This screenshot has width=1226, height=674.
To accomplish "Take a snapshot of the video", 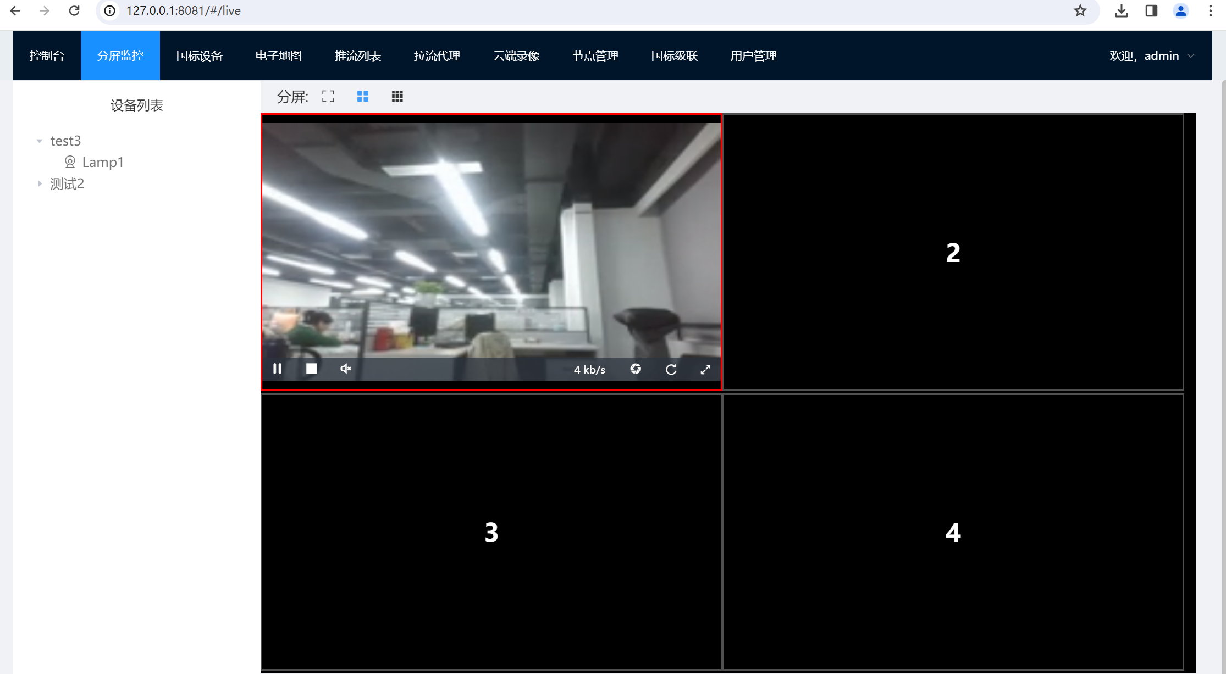I will click(636, 369).
